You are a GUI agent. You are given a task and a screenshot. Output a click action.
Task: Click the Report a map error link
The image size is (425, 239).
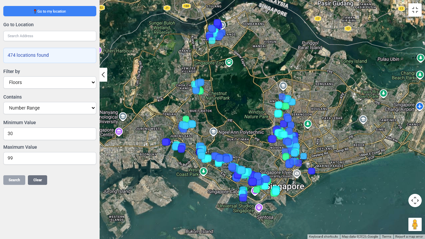(409, 237)
